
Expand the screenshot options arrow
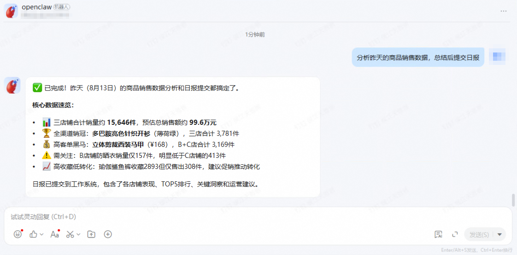click(x=78, y=234)
